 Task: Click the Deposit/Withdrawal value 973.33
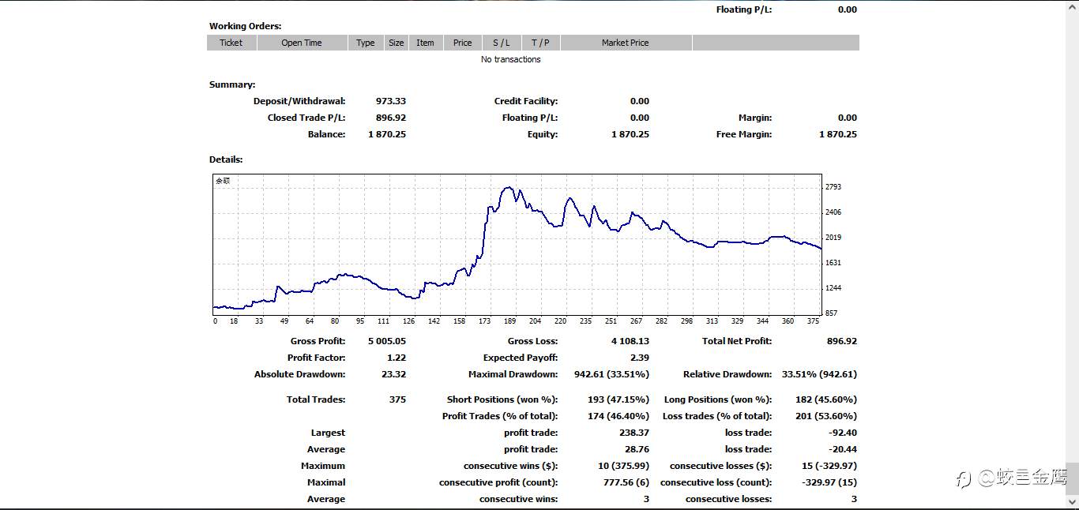coord(391,101)
